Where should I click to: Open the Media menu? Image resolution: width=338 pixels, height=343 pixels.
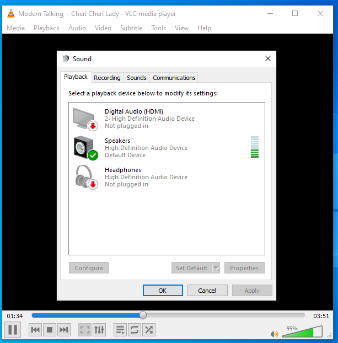coord(16,28)
